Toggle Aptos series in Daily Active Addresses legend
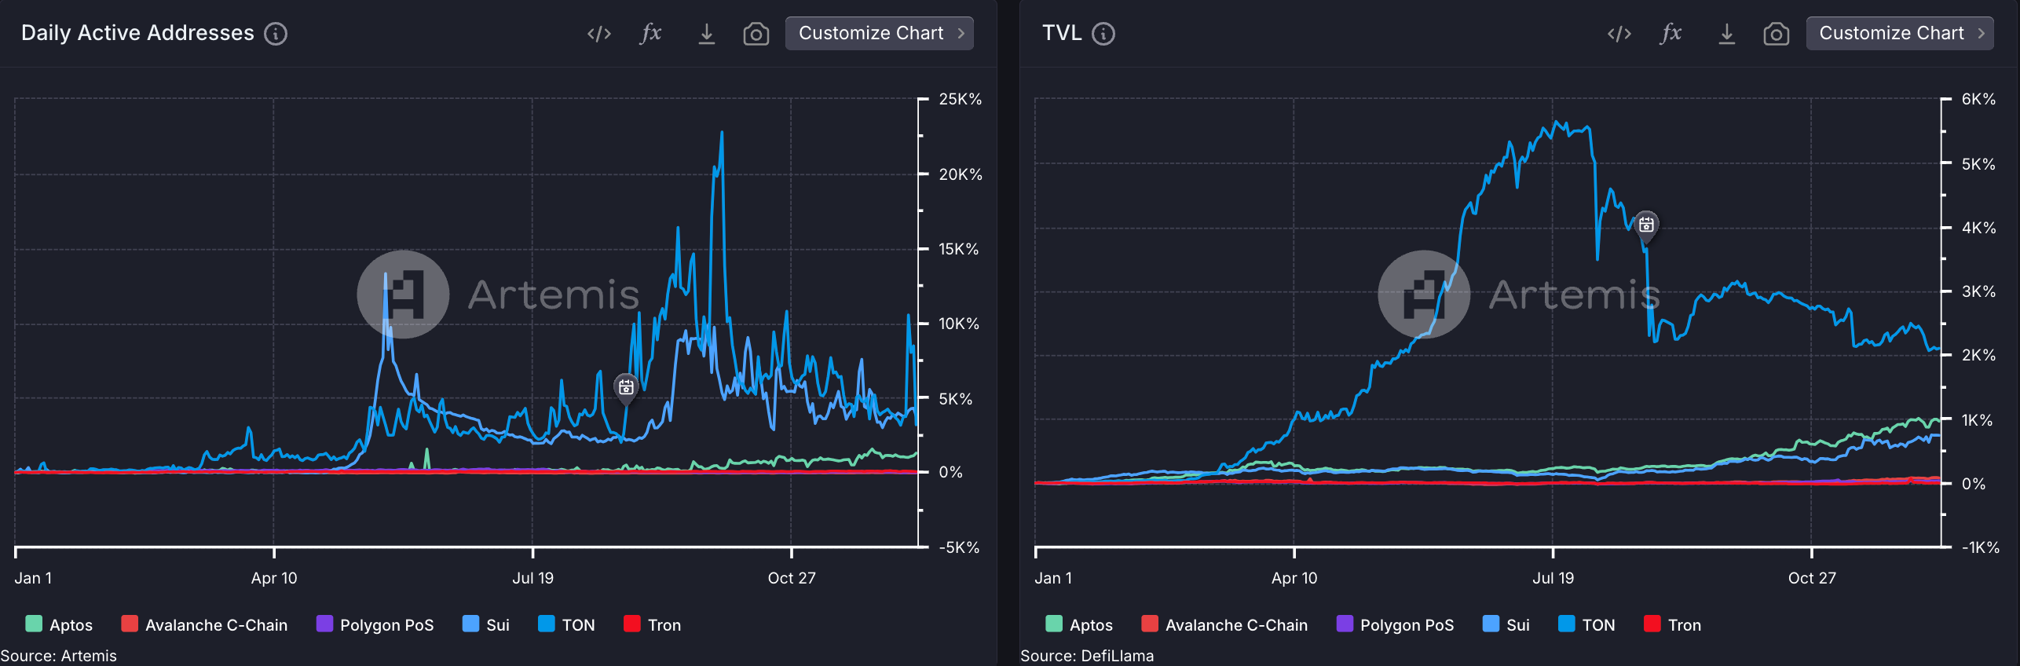2020x666 pixels. [x=59, y=624]
